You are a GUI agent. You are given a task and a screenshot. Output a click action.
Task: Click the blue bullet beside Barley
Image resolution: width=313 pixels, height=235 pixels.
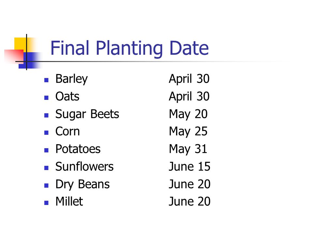click(x=46, y=80)
